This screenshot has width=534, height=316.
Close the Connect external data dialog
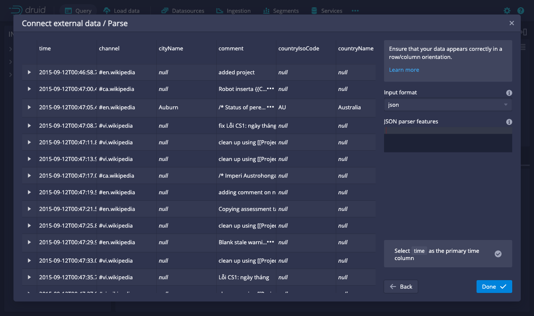[x=511, y=23]
